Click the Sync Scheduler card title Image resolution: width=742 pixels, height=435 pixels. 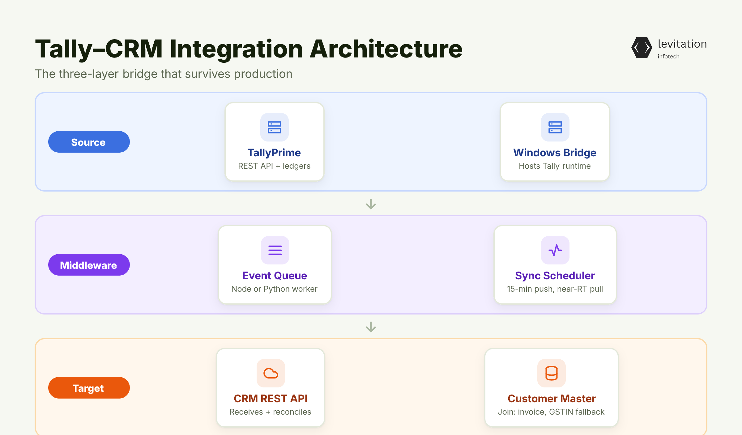pyautogui.click(x=555, y=276)
